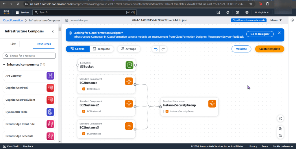
Task: Click the zoom out magnifier icon
Action: (x=280, y=135)
